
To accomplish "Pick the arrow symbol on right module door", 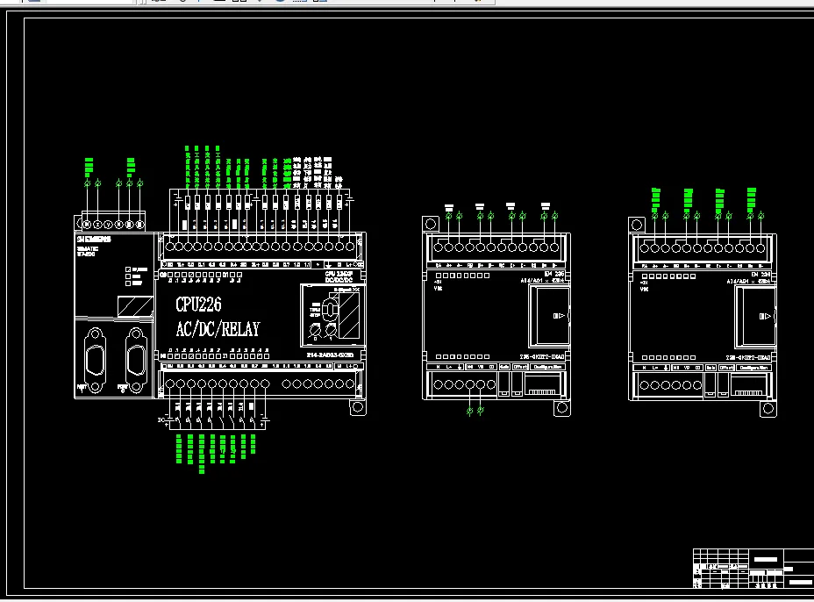I will [765, 316].
